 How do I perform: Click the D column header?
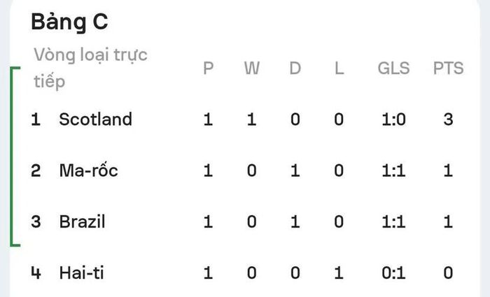295,68
